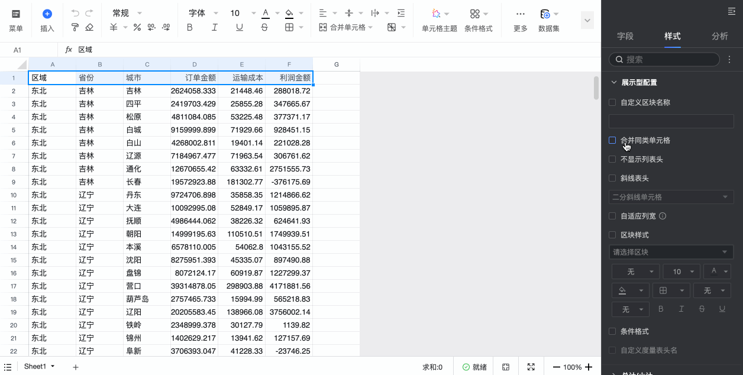Zoom out with the minus button
743x375 pixels.
[x=556, y=367]
